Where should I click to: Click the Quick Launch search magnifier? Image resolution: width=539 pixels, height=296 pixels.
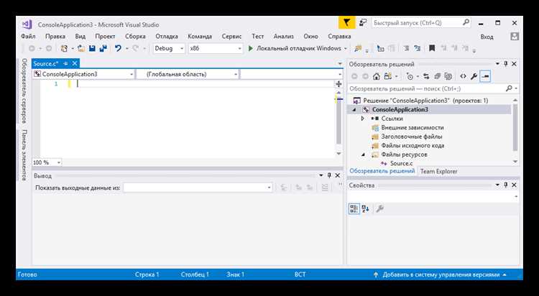point(466,23)
